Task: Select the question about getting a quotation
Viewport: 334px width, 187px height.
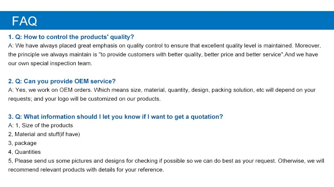Action: click(x=116, y=117)
